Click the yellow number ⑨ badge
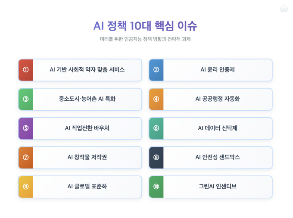The height and width of the screenshot is (218, 293). tap(26, 187)
